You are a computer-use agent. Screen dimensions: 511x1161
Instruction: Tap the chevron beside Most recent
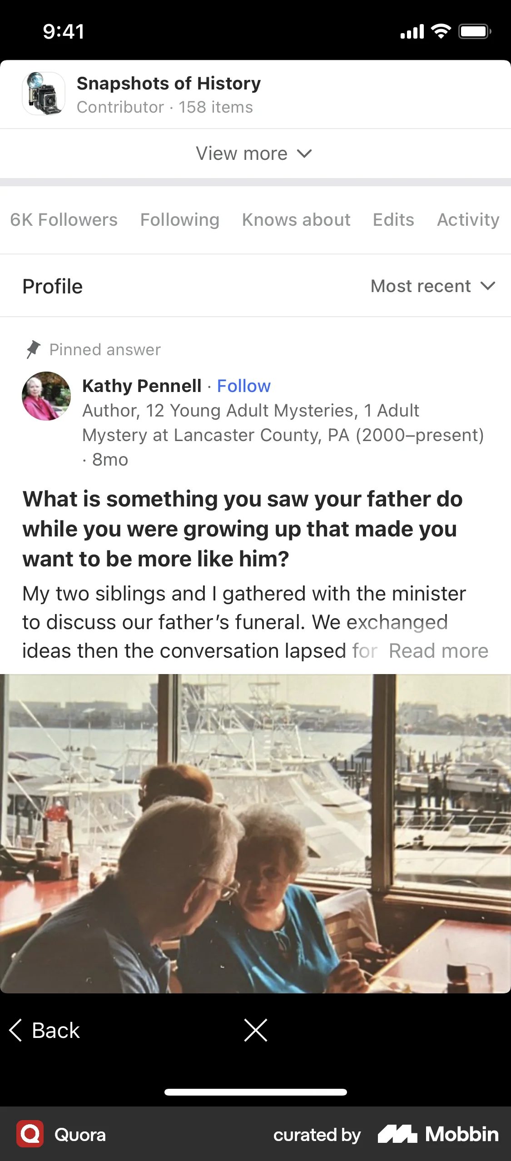[x=488, y=286]
